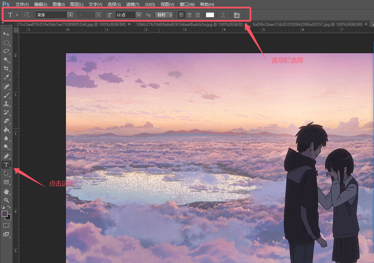The width and height of the screenshot is (374, 263).
Task: Select the Lasso tool
Action: [x=6, y=51]
